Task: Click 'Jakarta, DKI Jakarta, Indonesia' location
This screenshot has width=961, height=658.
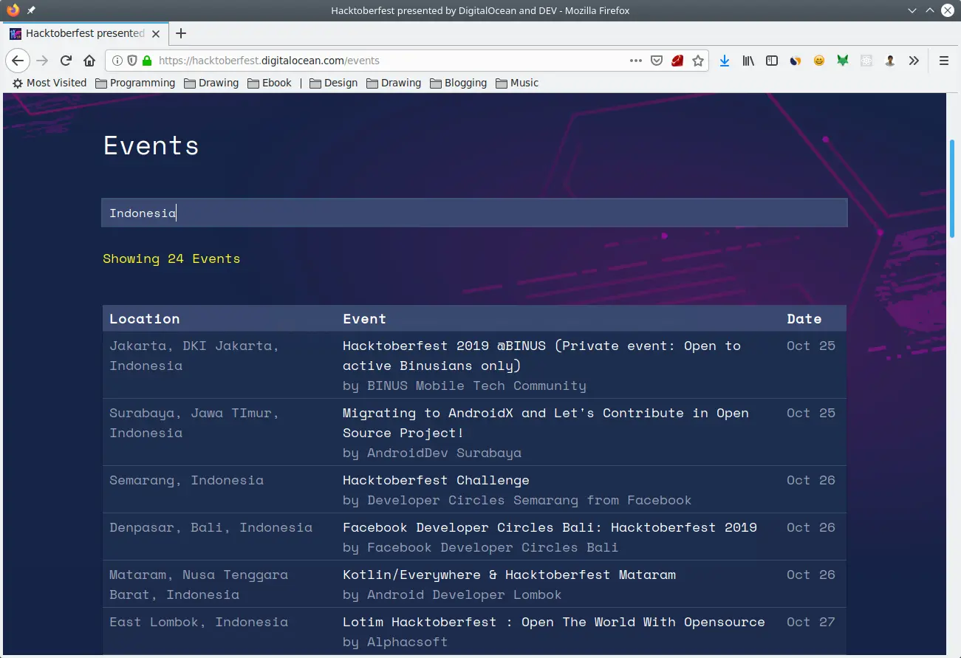Action: pyautogui.click(x=194, y=355)
